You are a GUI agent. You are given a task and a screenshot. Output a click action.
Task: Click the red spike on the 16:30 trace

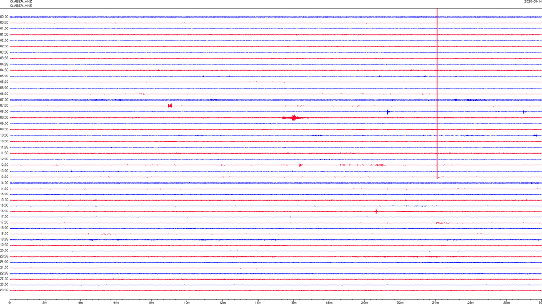tap(376, 211)
